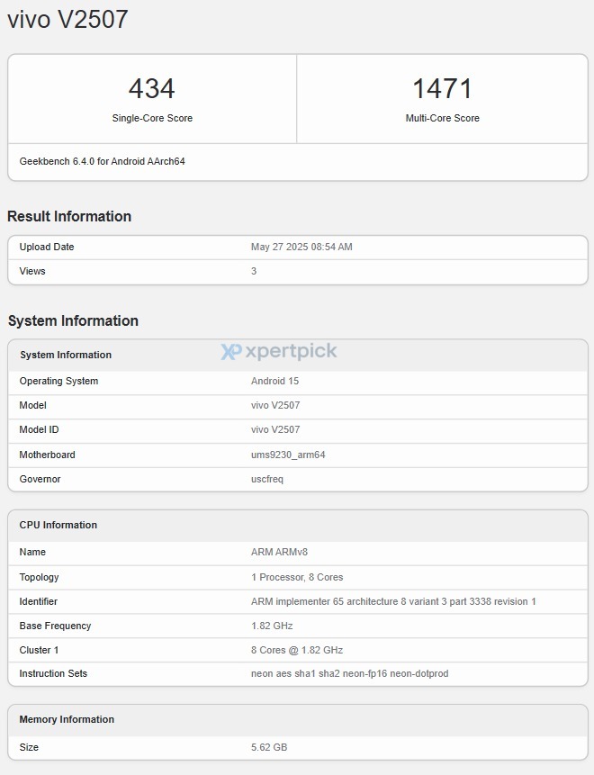Select the multi-core score 1471

tap(442, 89)
